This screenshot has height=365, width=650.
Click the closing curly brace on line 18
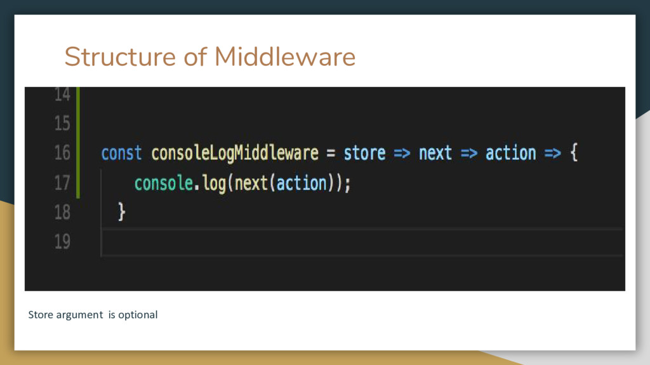coord(121,212)
